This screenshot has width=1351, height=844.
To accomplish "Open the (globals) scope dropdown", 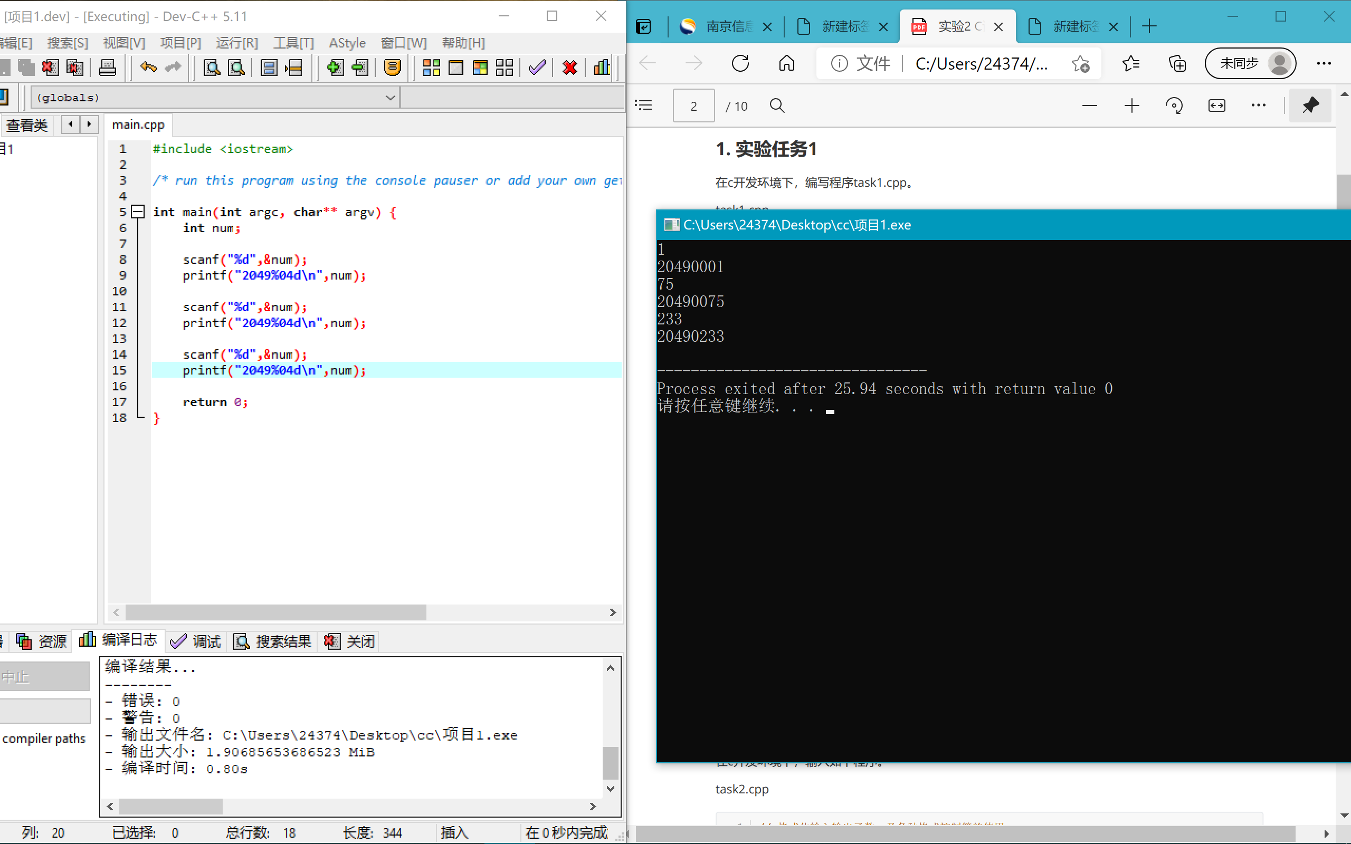I will point(390,98).
